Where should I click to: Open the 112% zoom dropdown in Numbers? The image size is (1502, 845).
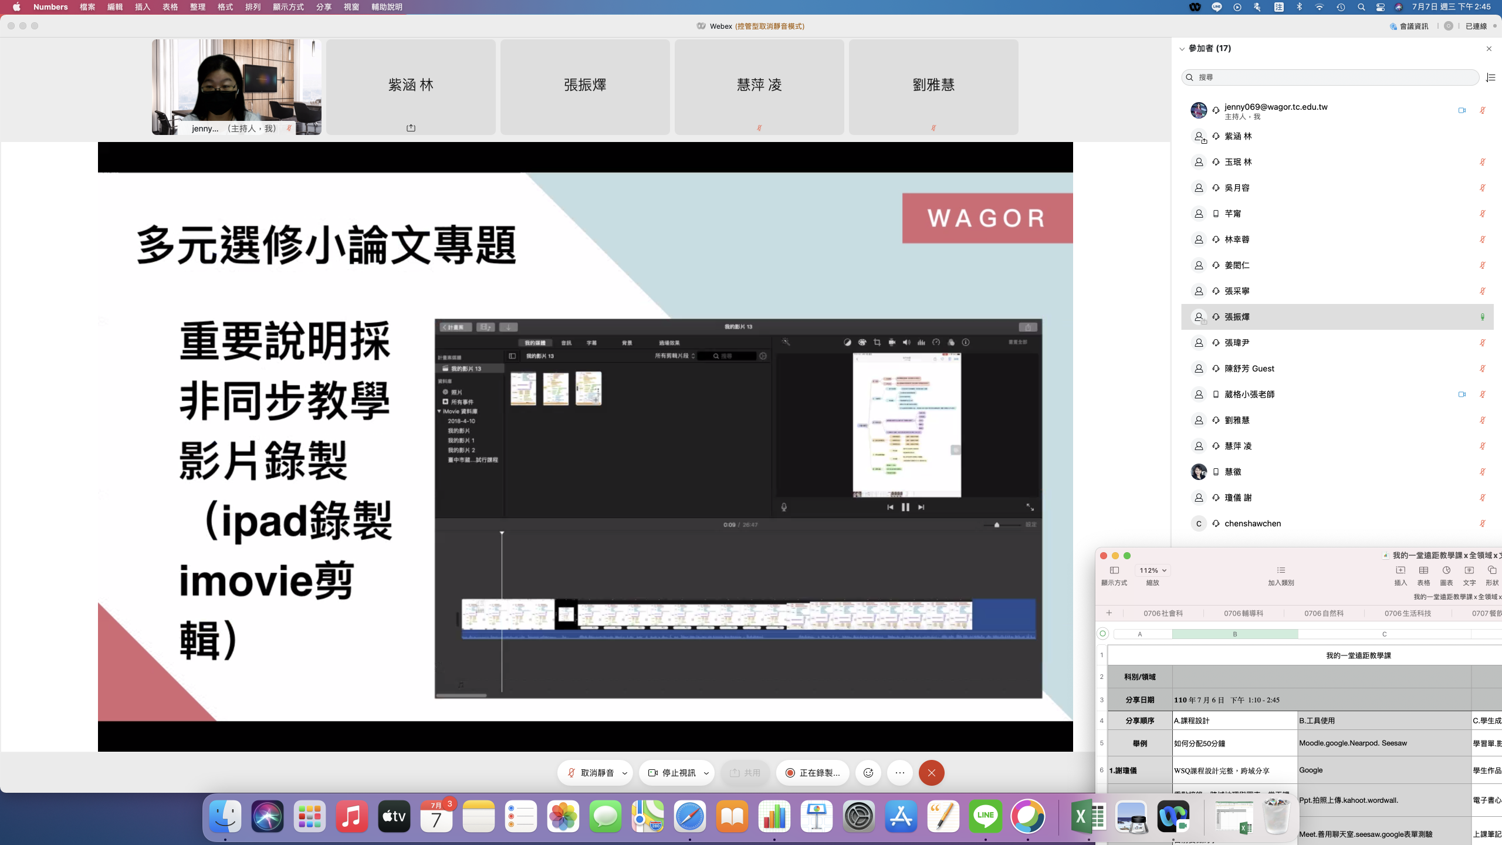pos(1152,570)
